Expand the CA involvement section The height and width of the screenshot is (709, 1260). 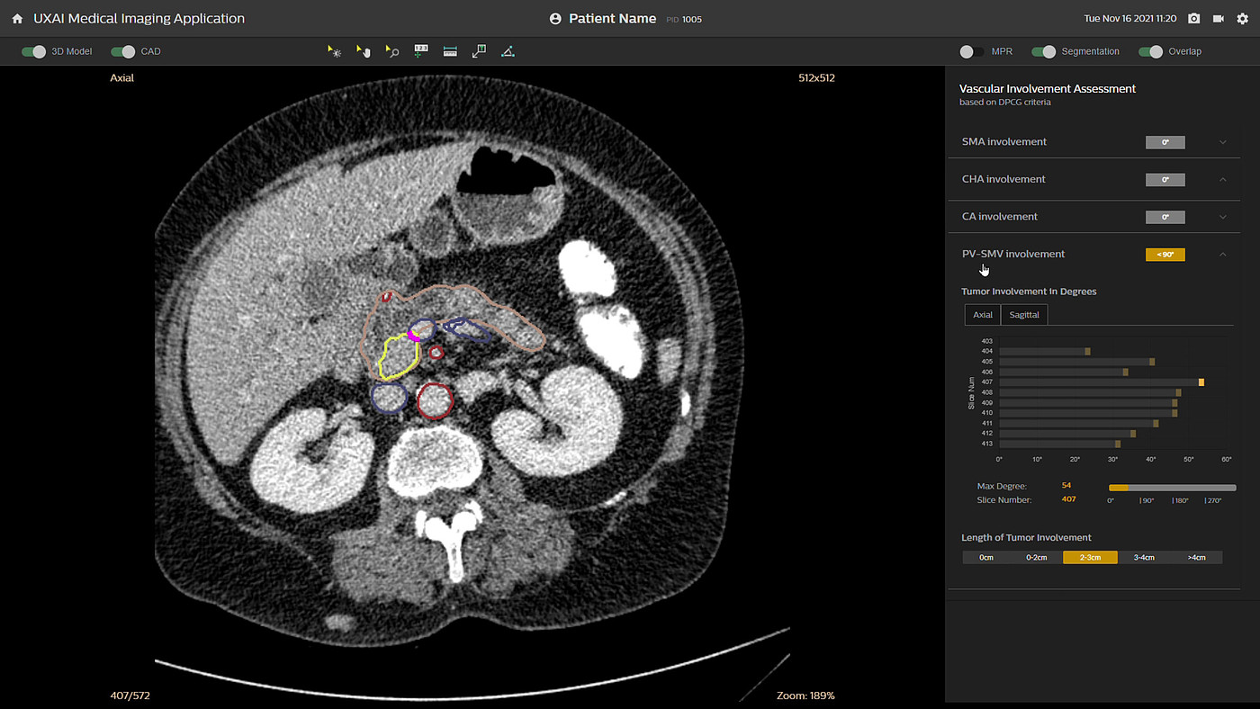1223,217
